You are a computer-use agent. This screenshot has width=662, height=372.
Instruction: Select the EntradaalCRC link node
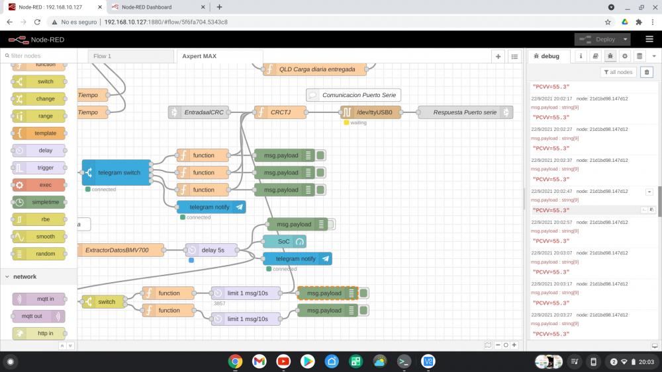(x=199, y=112)
